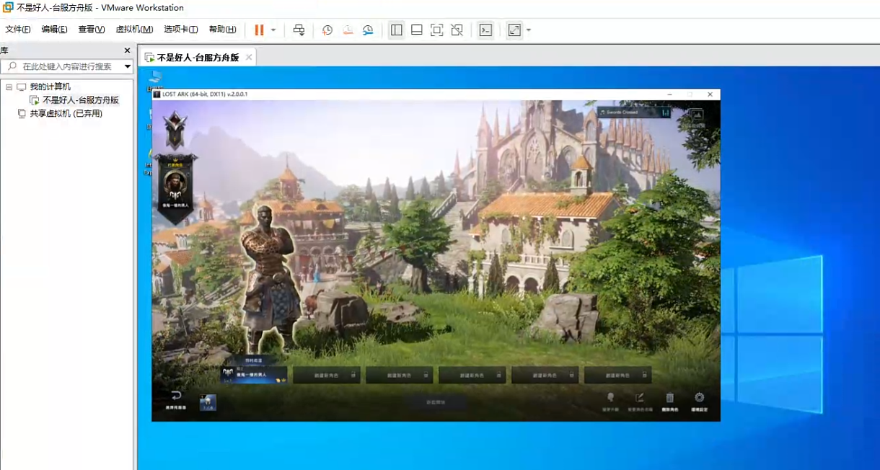880x470 pixels.
Task: Click the change appearance head icon
Action: pyautogui.click(x=610, y=398)
